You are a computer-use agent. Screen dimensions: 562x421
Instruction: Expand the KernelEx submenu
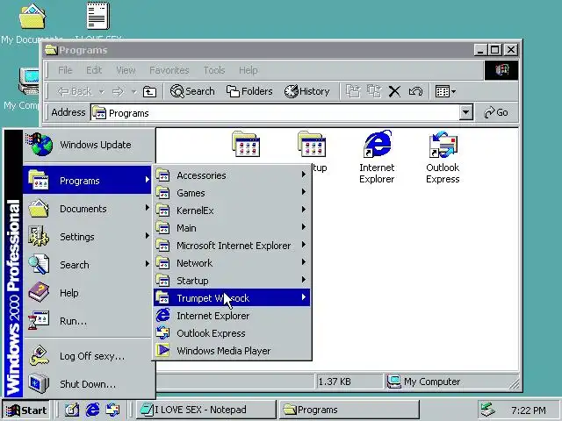(x=232, y=210)
